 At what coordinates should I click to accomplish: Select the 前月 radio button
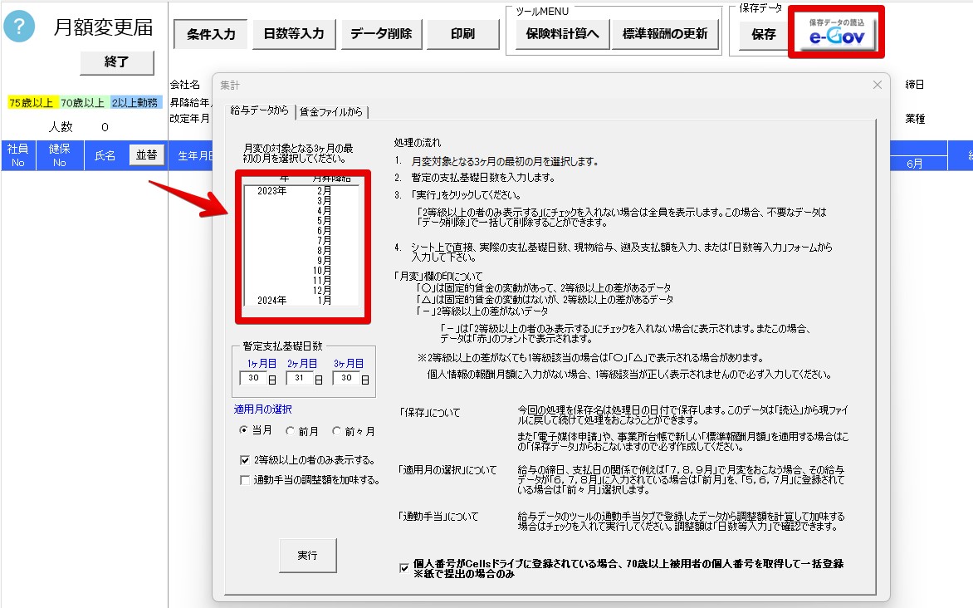coord(290,430)
